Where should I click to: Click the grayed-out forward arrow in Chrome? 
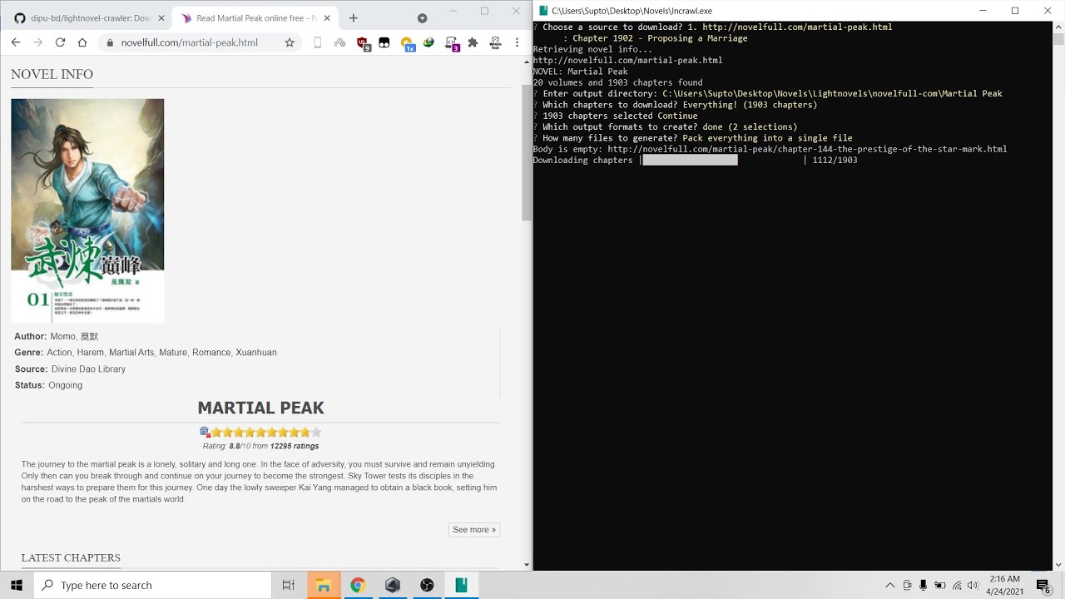tap(37, 42)
